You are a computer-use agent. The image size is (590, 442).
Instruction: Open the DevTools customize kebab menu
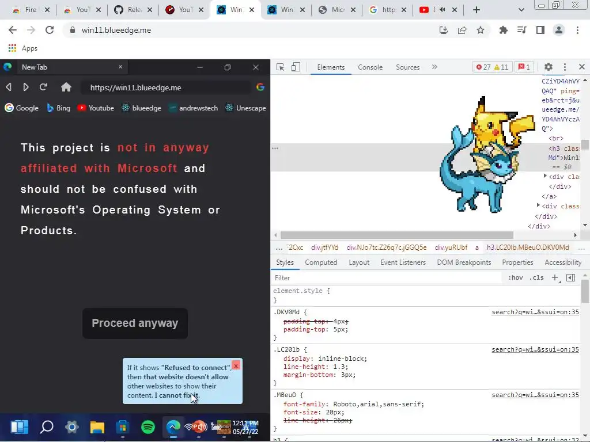pyautogui.click(x=565, y=67)
